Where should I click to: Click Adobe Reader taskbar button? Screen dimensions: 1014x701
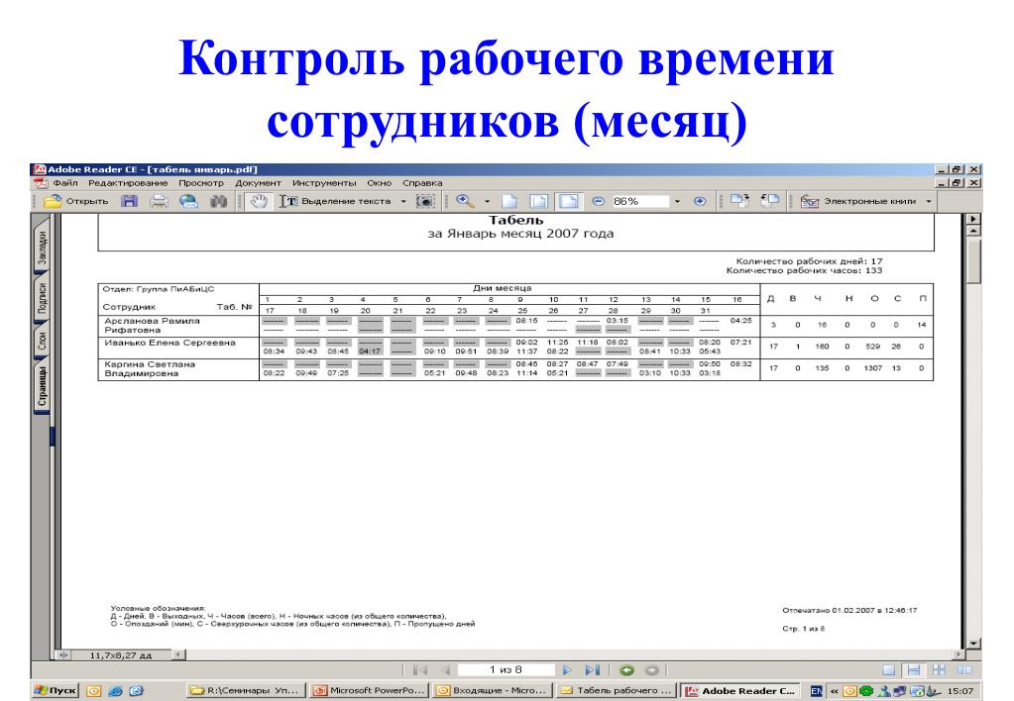(x=739, y=691)
